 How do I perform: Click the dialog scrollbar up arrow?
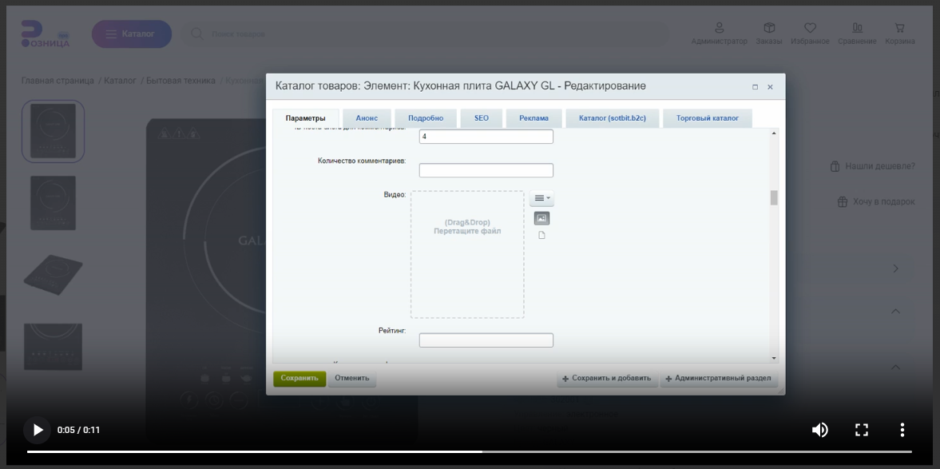pyautogui.click(x=774, y=133)
